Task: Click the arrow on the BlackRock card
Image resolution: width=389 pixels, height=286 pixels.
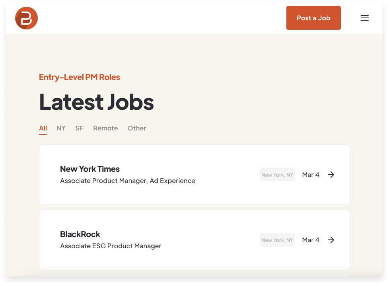Action: point(331,240)
